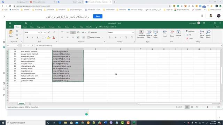Click the Share icon in Excel
This screenshot has height=125, width=223.
216,27
